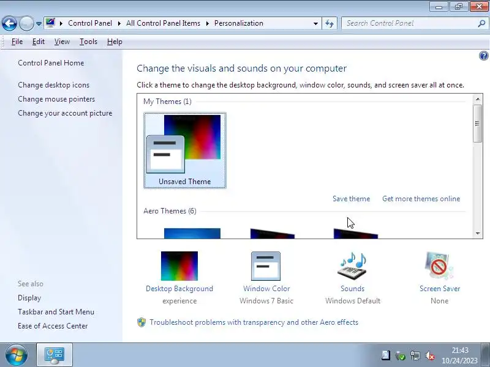Open Taskbar and Start Menu link

[56, 312]
